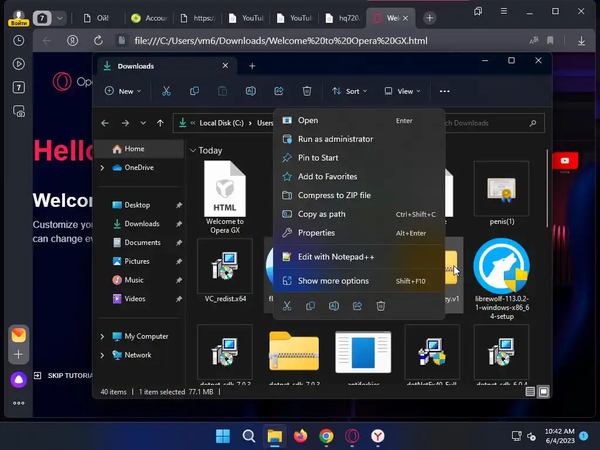Click Share icon in Explorer toolbar

click(279, 91)
